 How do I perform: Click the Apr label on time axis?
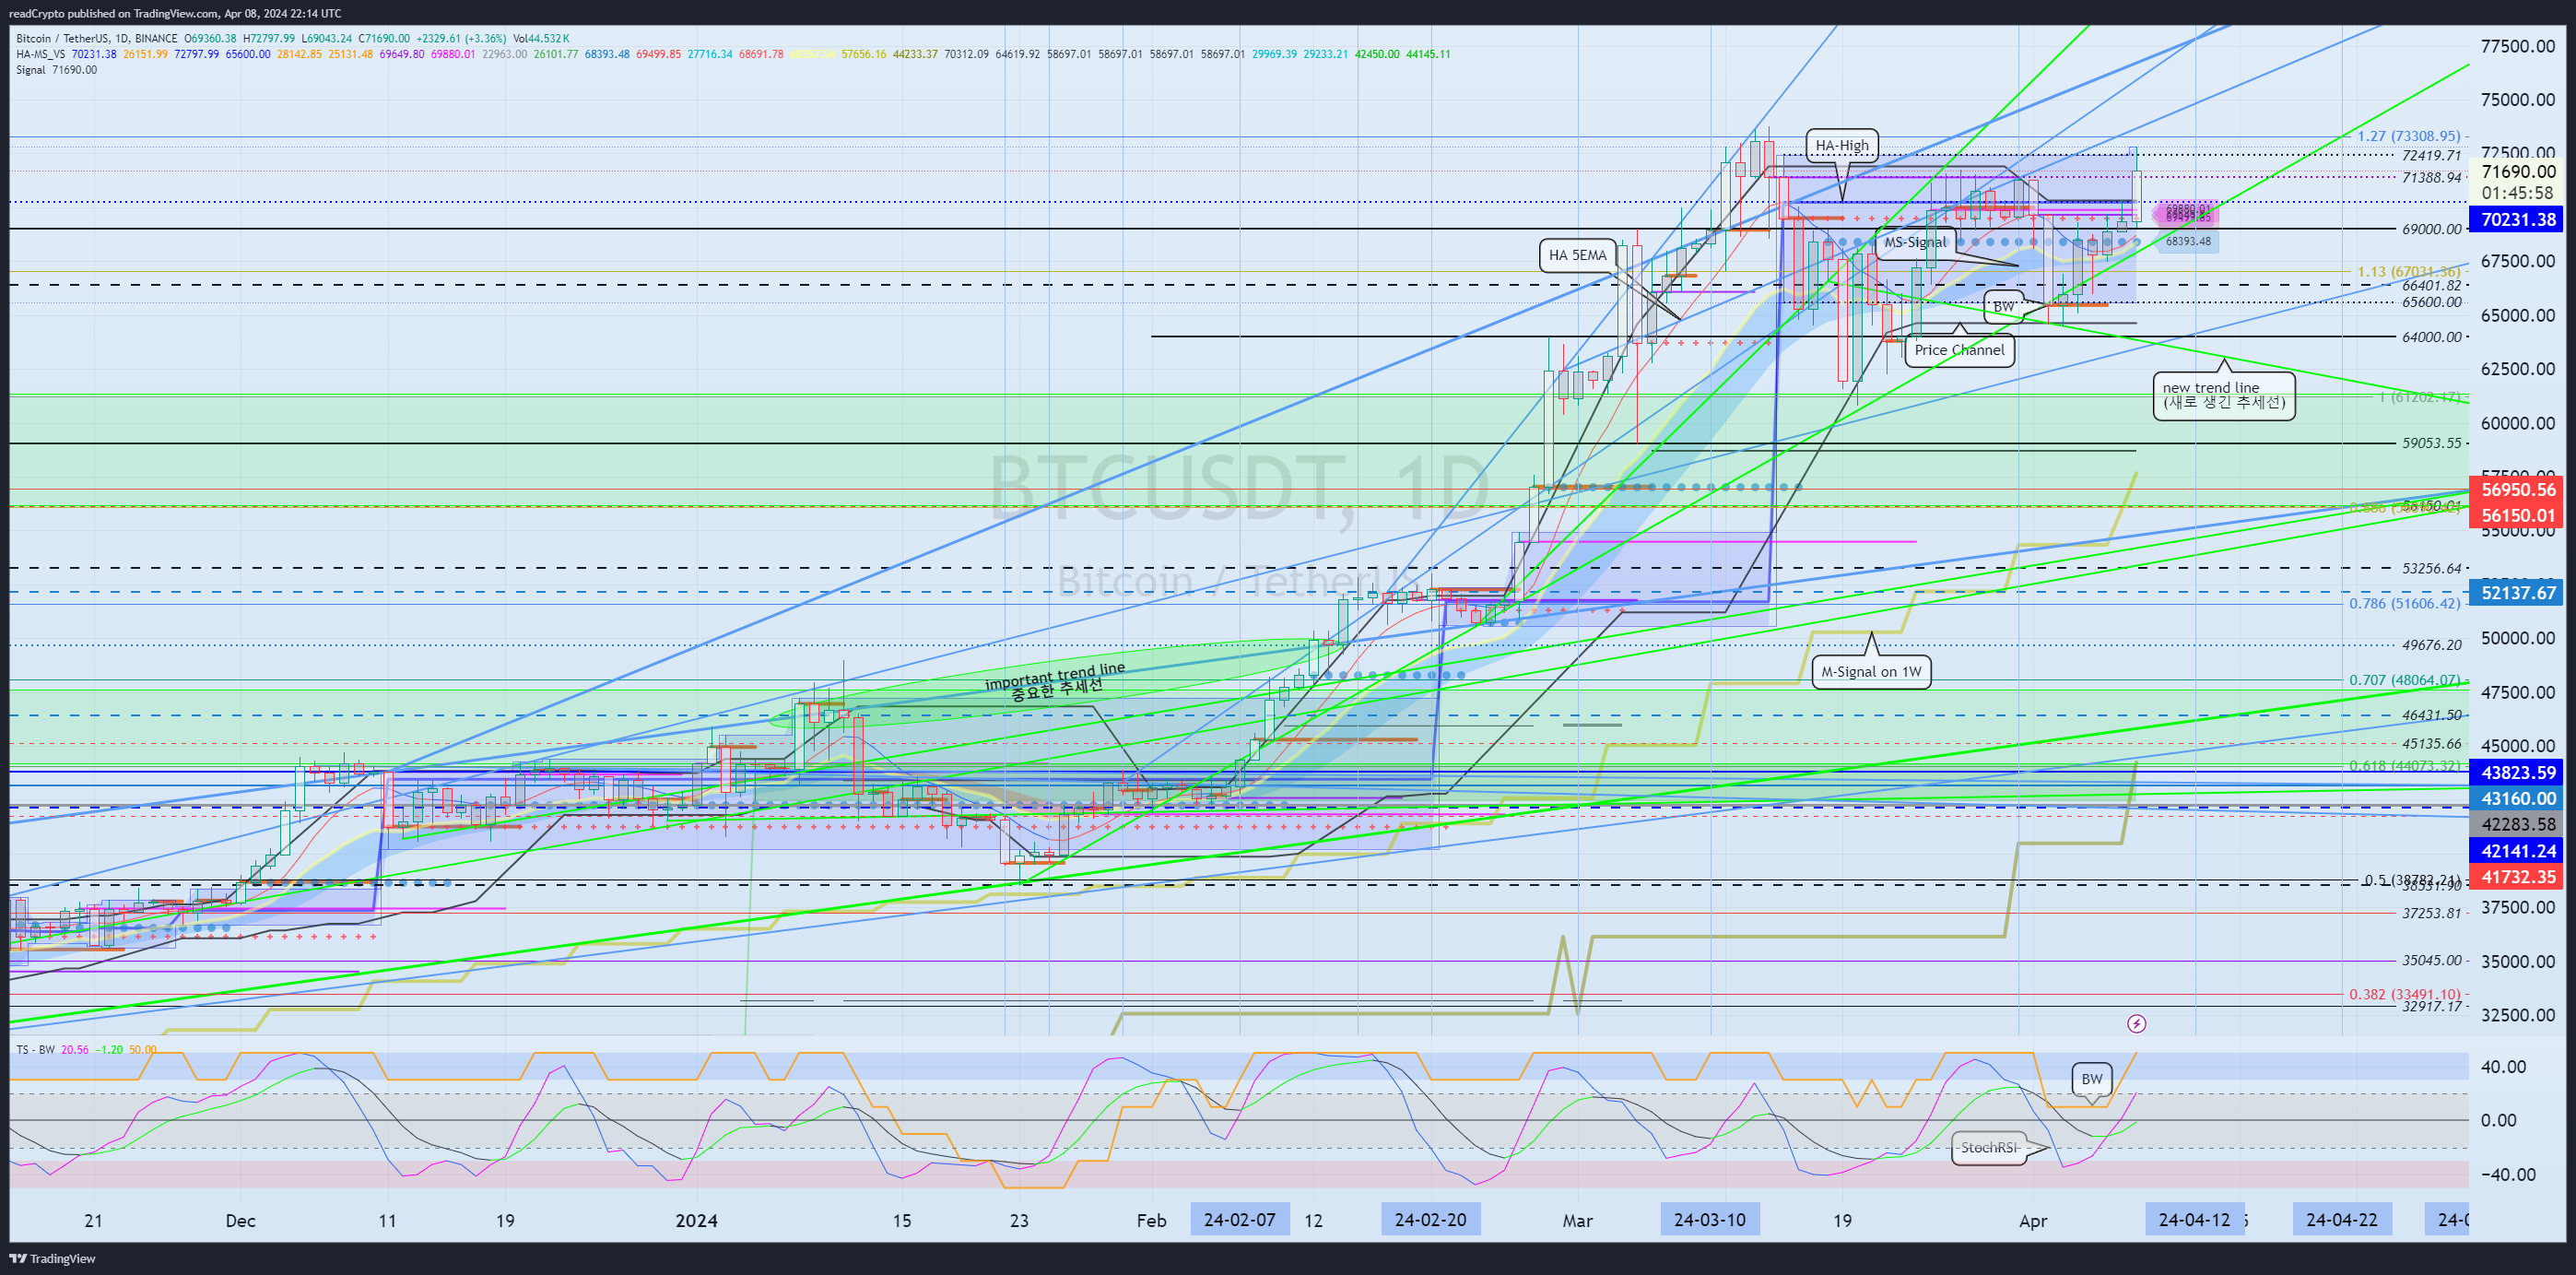2033,1221
